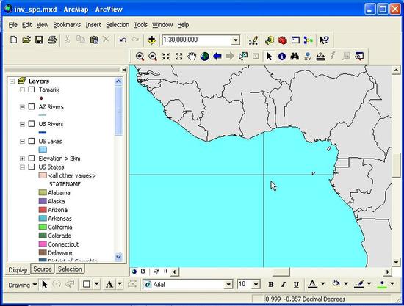Open the Arial font dropdown
This screenshot has height=306, width=404.
pos(228,285)
